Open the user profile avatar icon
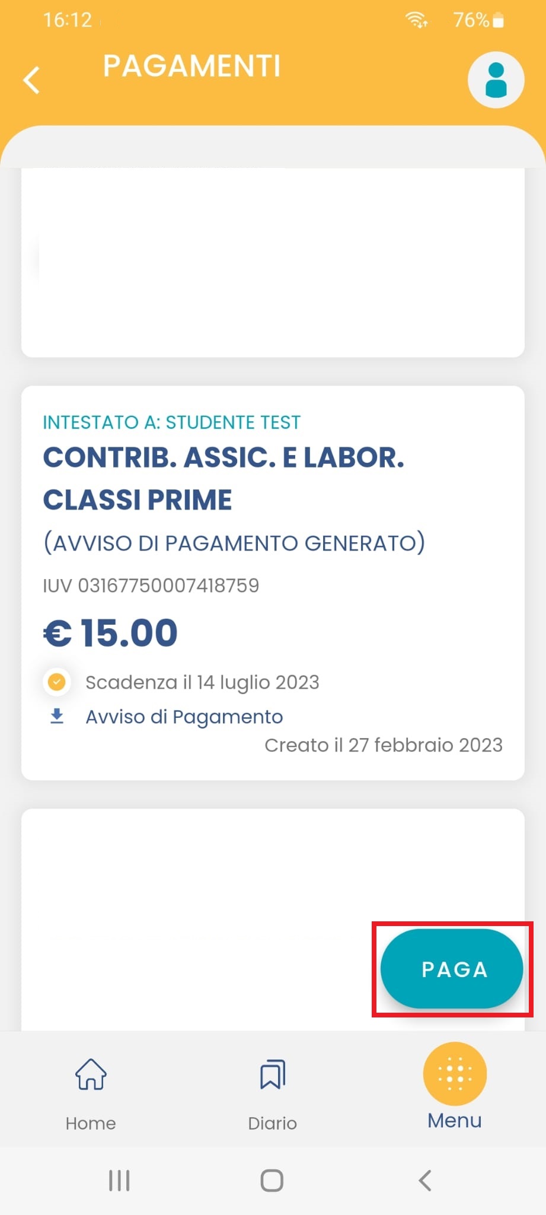 (496, 80)
